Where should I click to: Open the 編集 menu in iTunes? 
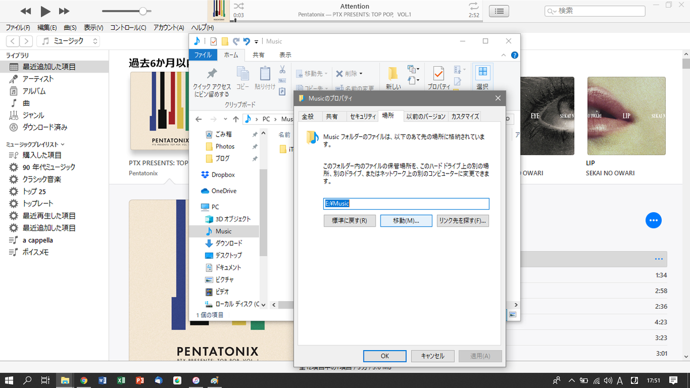[x=47, y=28]
